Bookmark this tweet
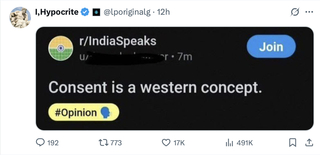The image size is (320, 155). [292, 143]
